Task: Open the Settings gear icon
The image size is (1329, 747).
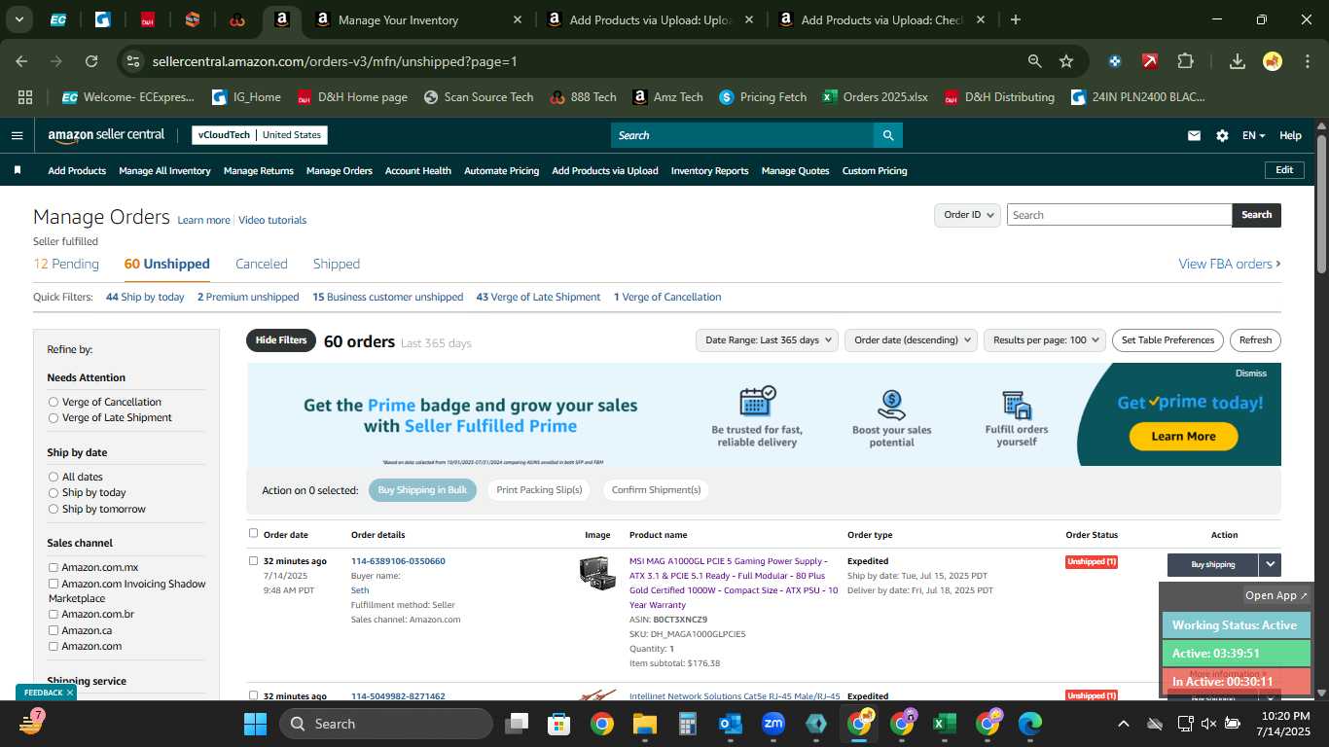Action: [1222, 135]
